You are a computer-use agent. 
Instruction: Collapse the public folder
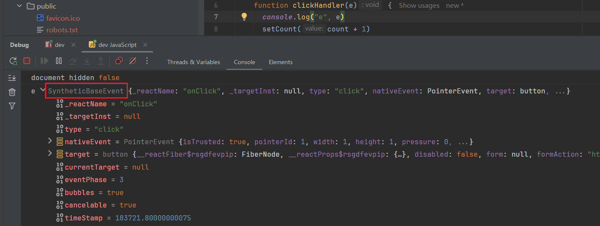click(x=19, y=6)
